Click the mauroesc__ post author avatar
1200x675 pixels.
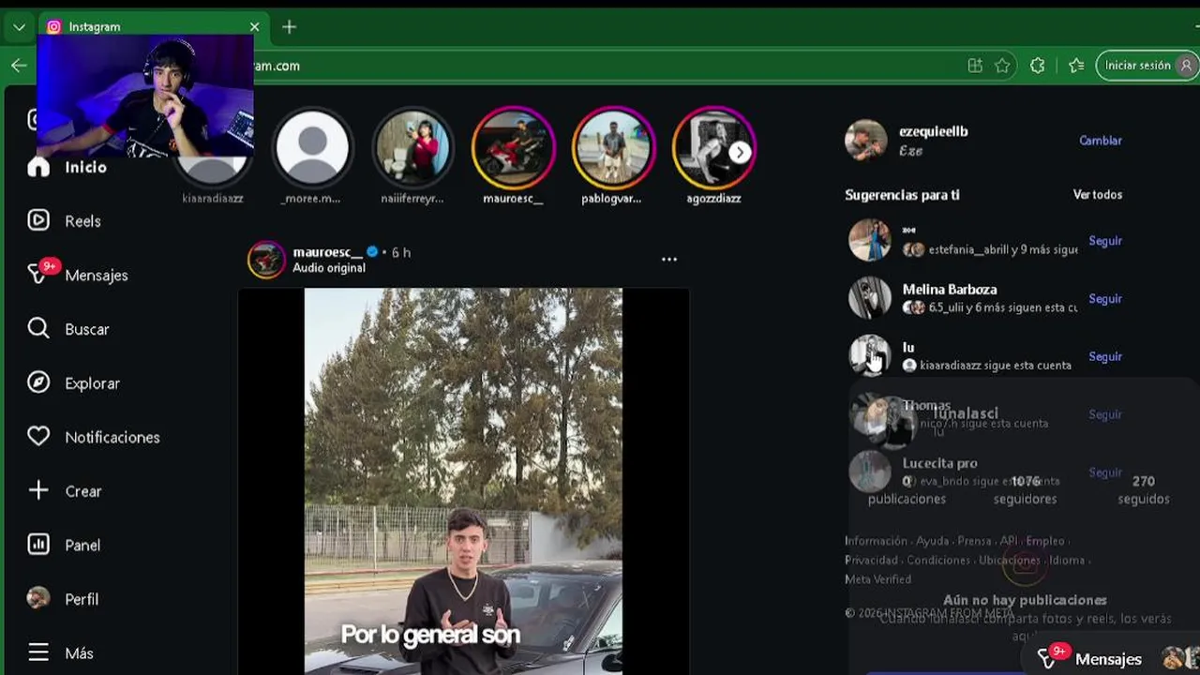tap(266, 260)
